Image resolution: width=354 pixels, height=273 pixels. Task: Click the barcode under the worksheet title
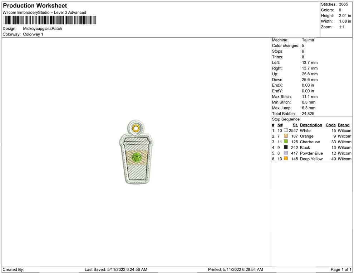50,20
